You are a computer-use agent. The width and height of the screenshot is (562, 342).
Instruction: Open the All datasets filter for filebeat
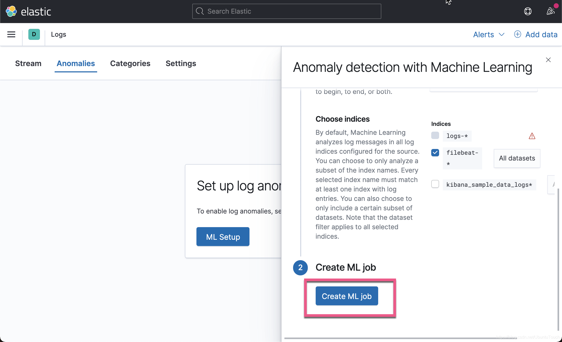(517, 158)
